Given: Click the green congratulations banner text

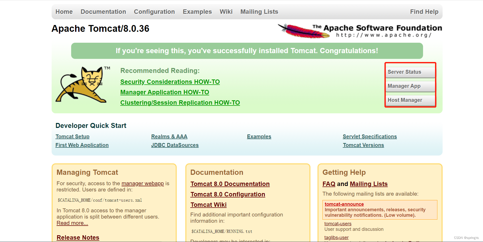Looking at the screenshot, I should click(247, 51).
